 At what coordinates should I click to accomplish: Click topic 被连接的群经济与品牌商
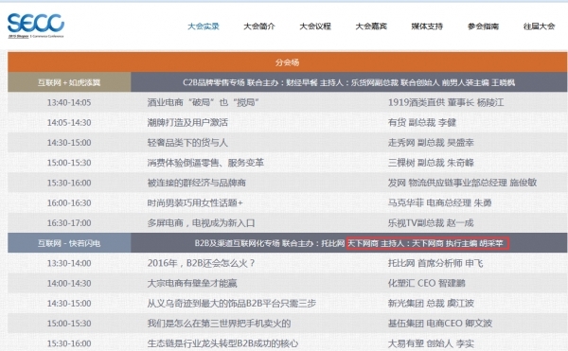pyautogui.click(x=196, y=183)
